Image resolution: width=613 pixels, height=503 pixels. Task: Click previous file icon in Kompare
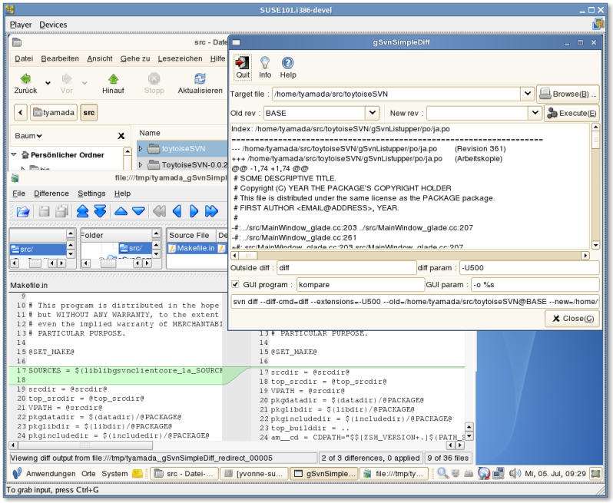[82, 211]
